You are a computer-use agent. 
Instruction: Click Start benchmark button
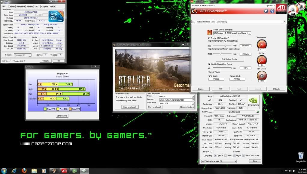155,107
